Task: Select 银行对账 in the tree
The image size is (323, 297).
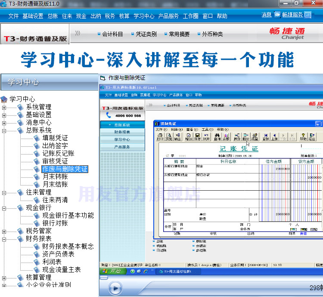Action: tap(55, 223)
